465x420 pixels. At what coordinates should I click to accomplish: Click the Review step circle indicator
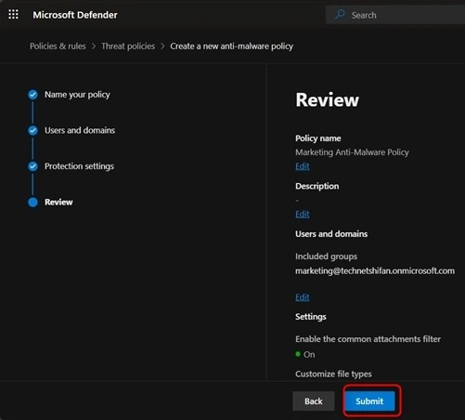32,203
